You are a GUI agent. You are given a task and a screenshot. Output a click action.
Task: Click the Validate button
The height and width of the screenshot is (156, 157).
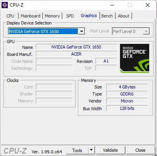click(111, 150)
